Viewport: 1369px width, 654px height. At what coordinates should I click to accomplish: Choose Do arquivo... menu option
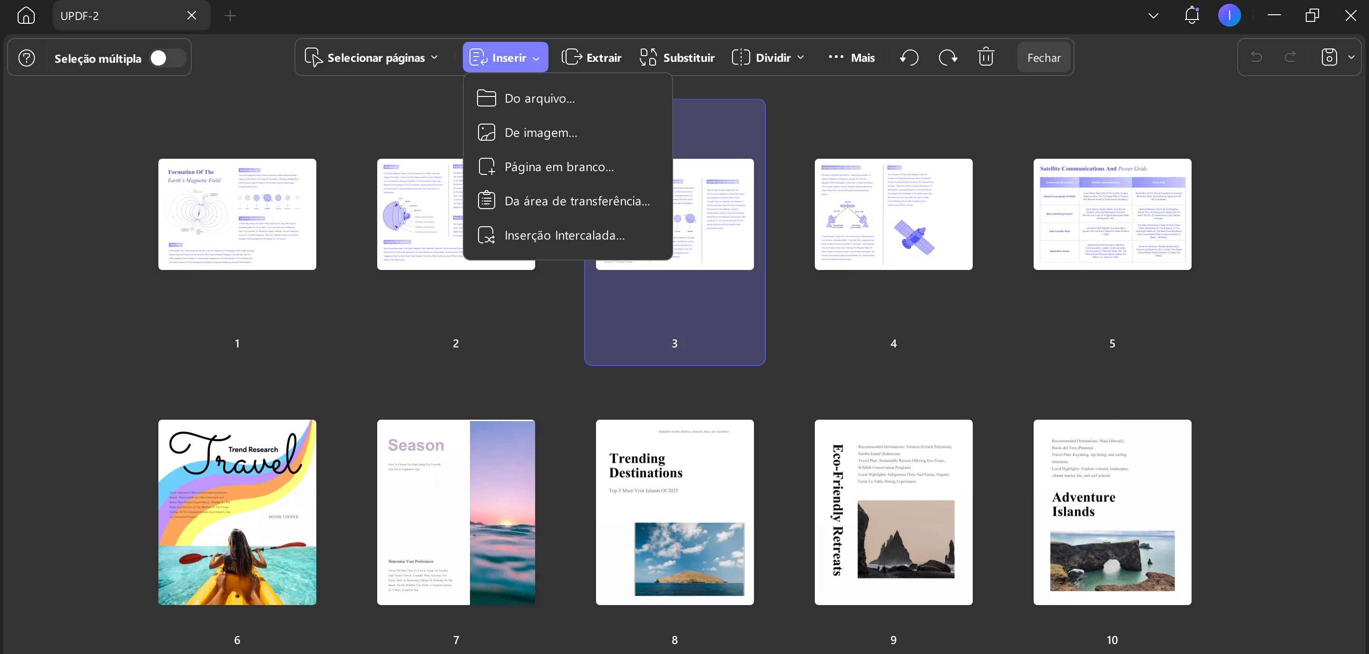539,98
